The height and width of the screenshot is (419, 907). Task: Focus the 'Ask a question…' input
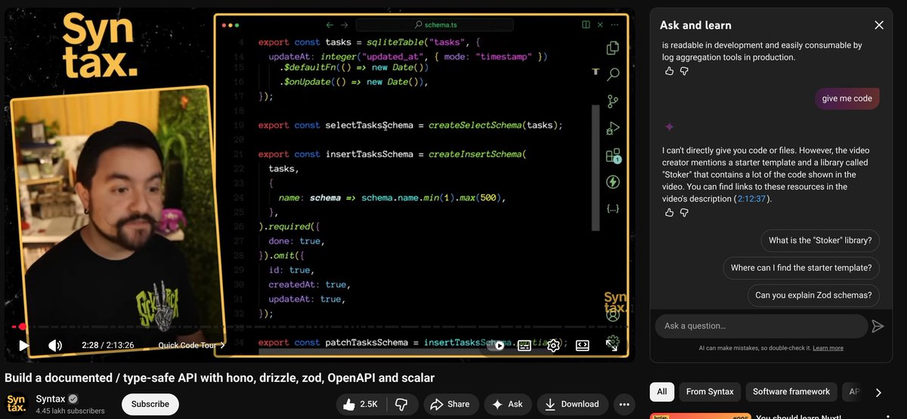[x=761, y=326]
